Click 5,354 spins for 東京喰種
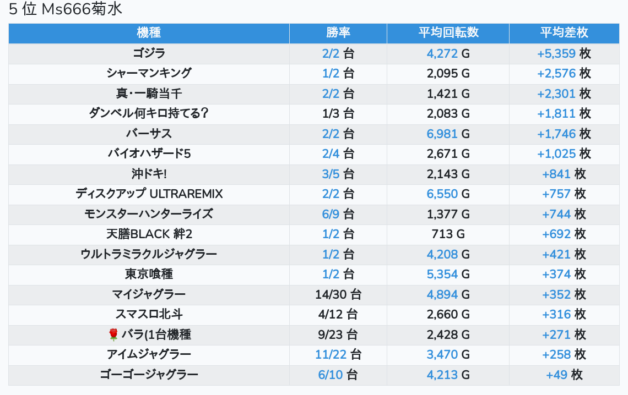 [x=442, y=274]
